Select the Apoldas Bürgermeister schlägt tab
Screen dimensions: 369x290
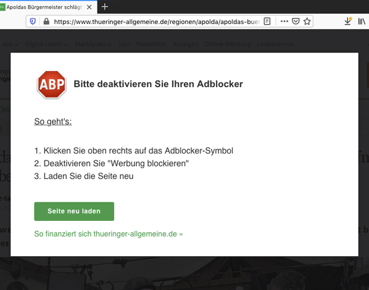click(x=49, y=7)
